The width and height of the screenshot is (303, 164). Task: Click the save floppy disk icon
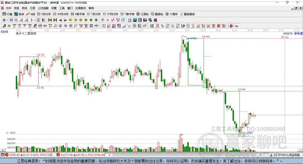click(145, 20)
